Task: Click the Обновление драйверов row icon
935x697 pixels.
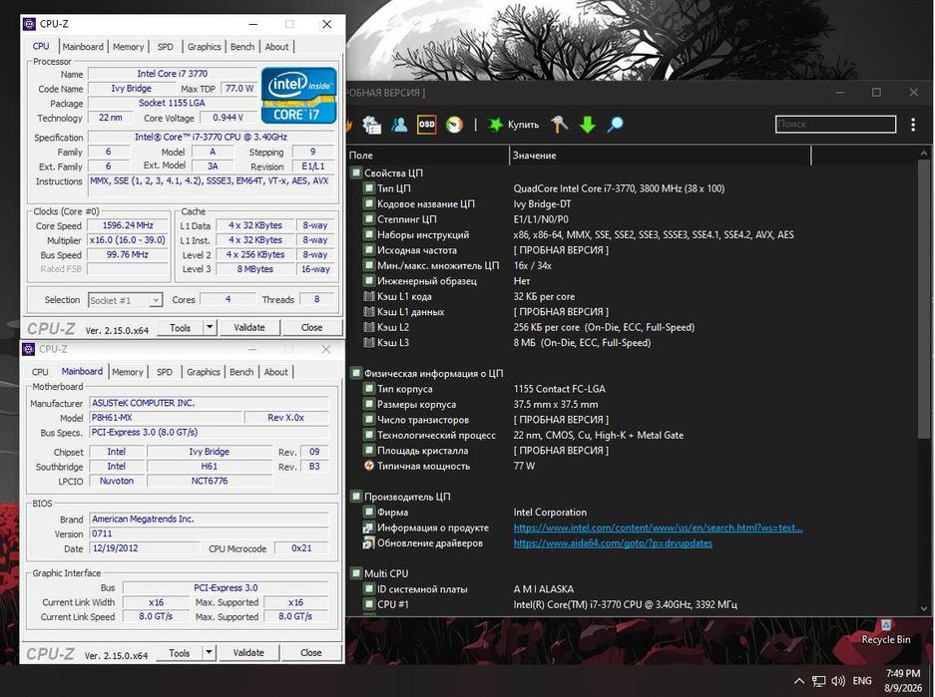Action: (x=369, y=543)
